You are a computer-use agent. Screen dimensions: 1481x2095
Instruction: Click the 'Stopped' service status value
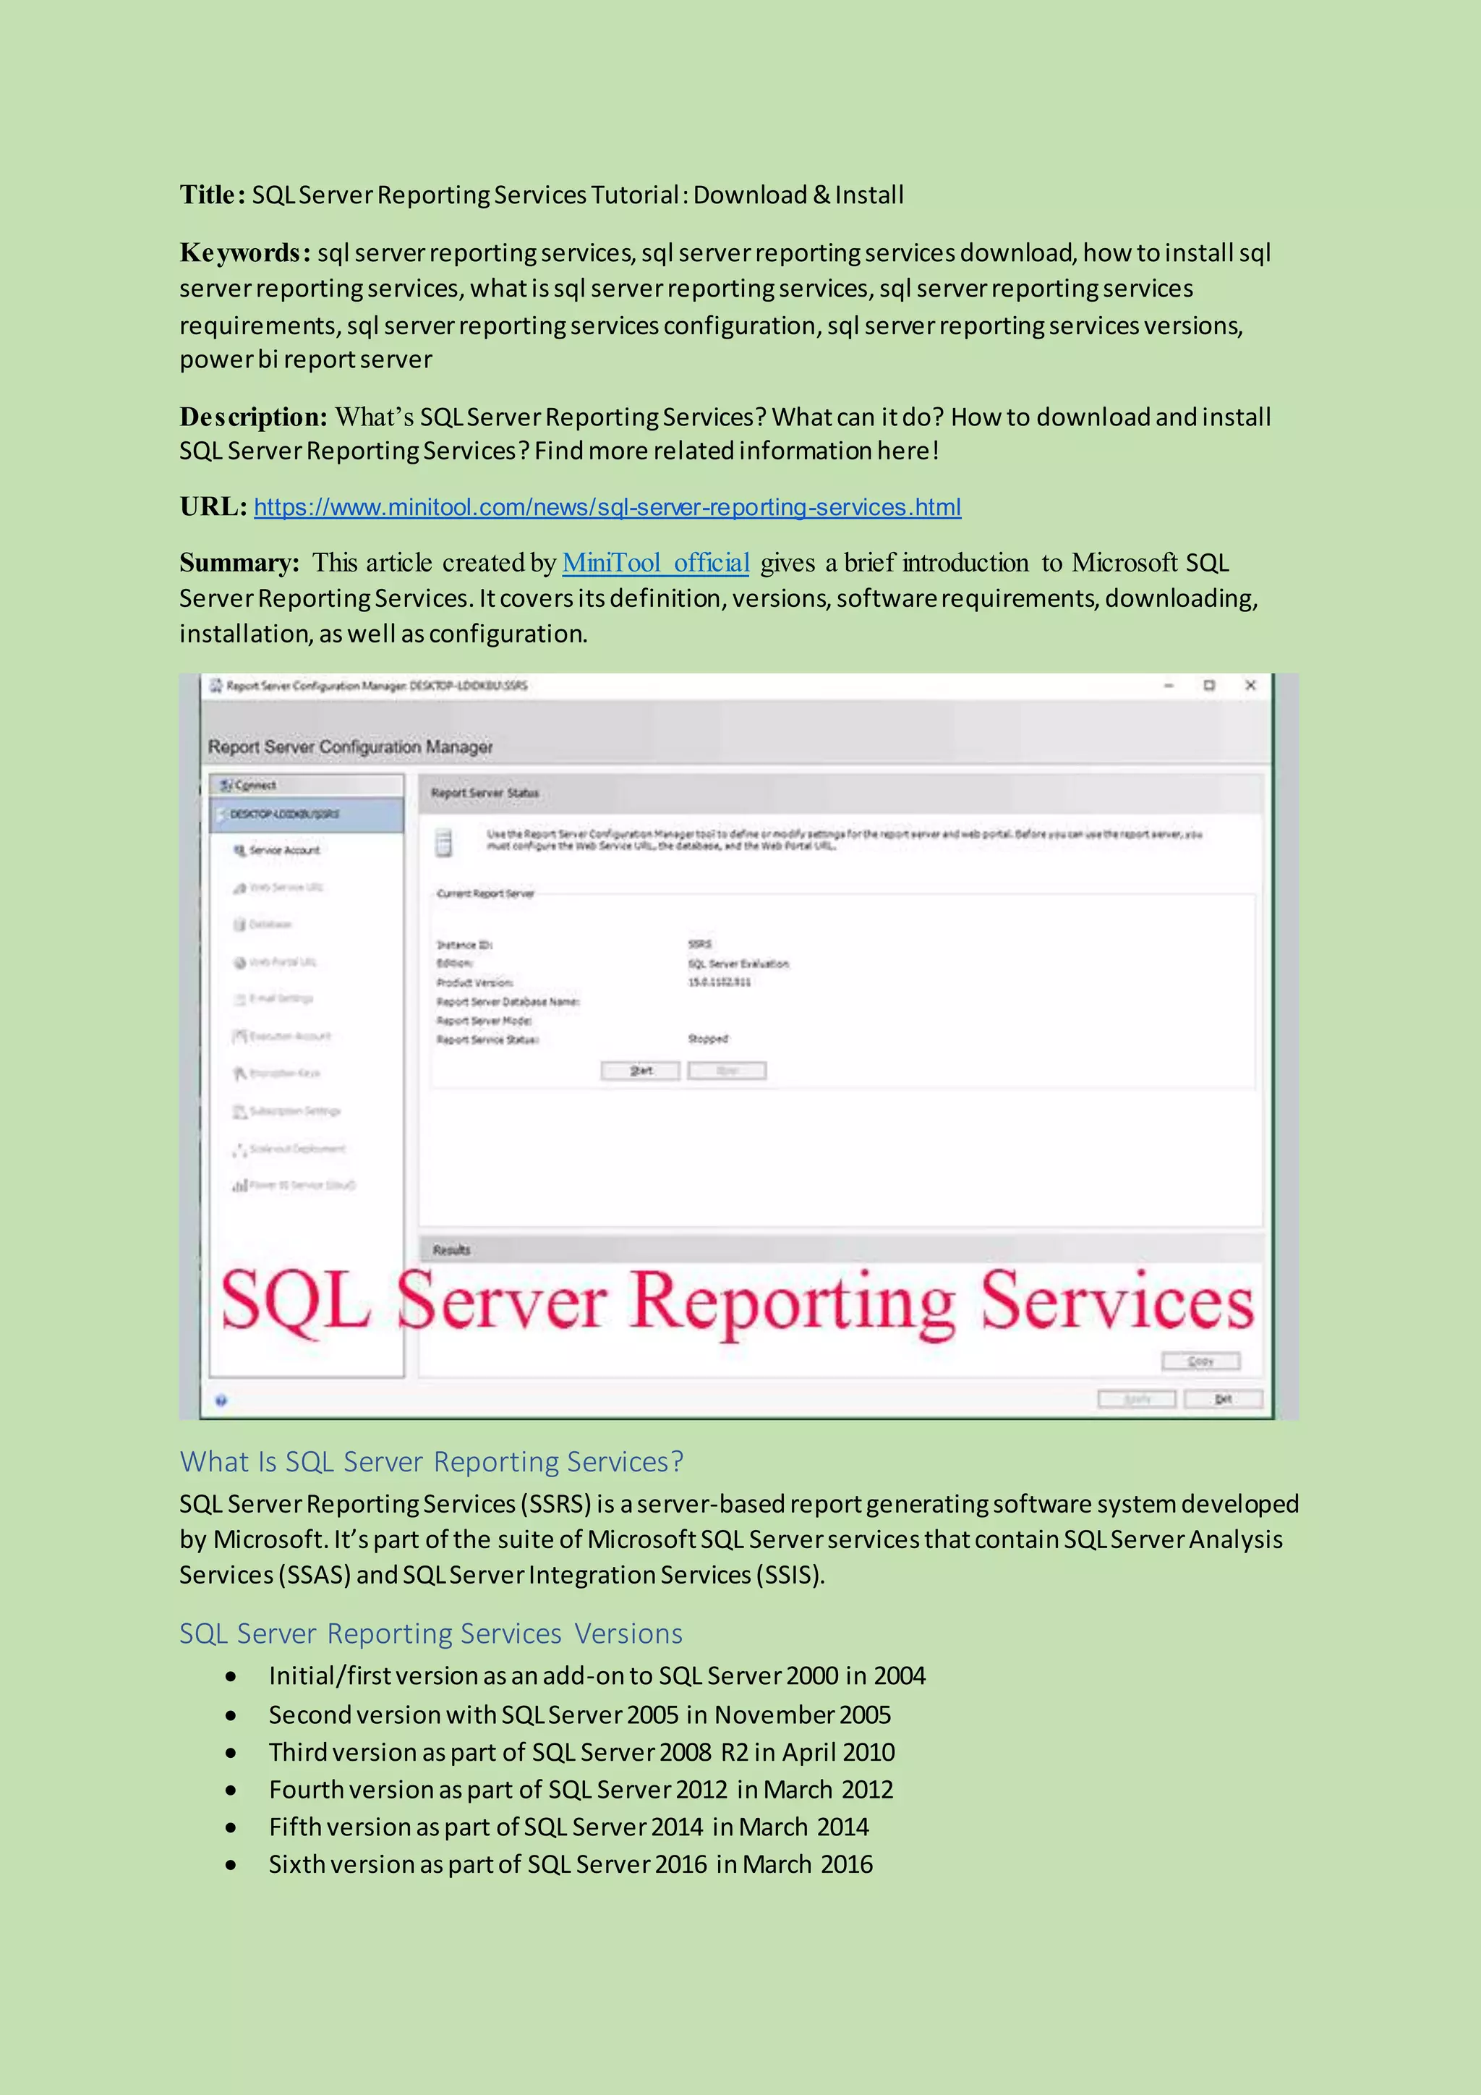point(708,1040)
